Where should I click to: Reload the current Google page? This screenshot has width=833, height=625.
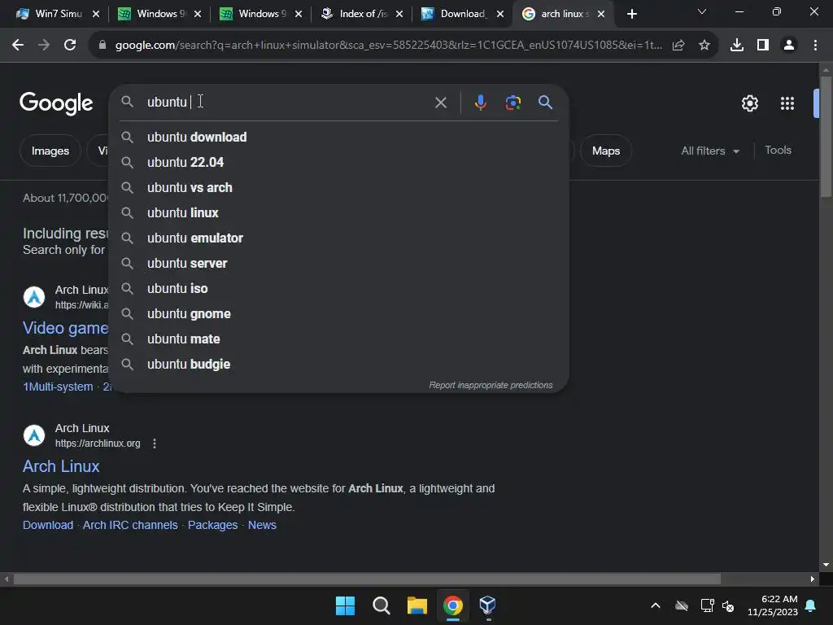point(70,46)
